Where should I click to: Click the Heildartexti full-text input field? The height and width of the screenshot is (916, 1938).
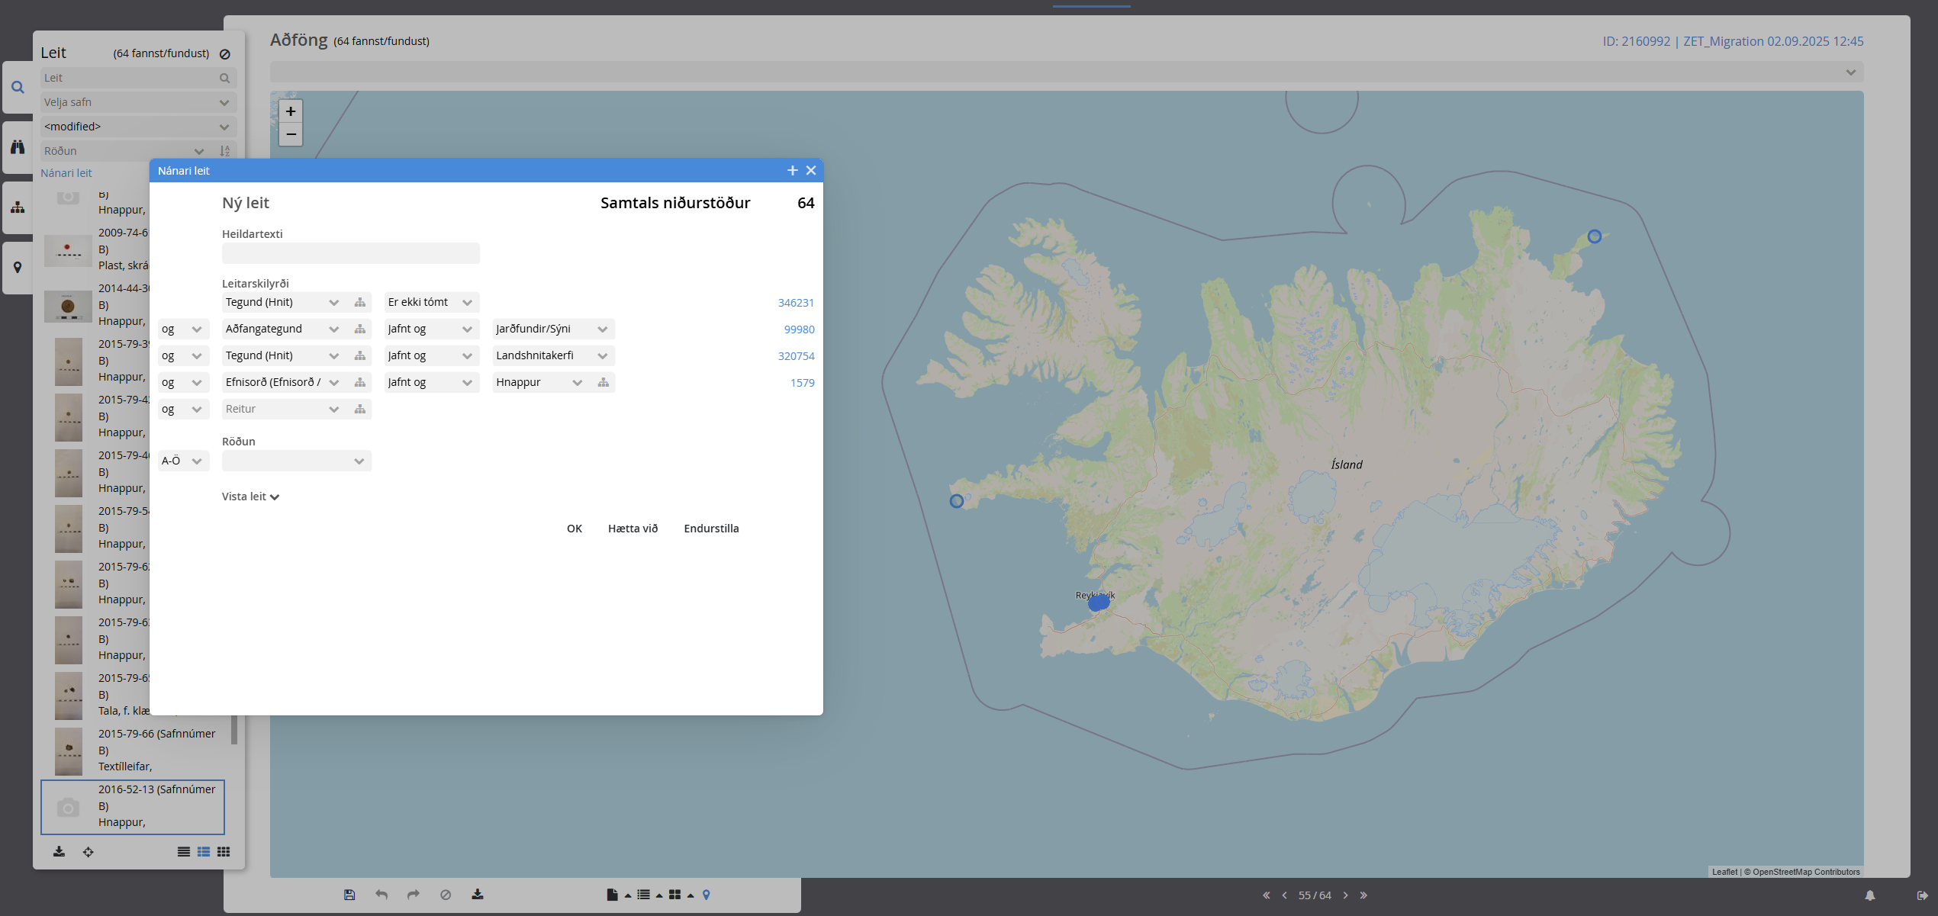(350, 253)
